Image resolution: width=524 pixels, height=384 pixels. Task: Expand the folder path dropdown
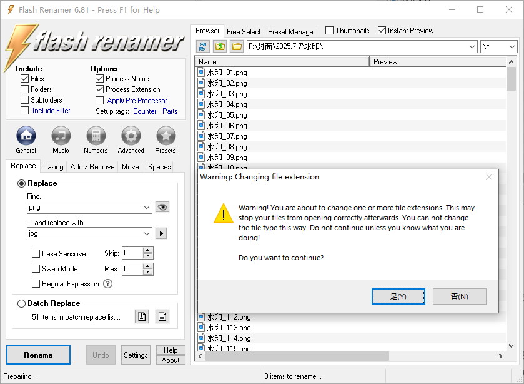(472, 46)
